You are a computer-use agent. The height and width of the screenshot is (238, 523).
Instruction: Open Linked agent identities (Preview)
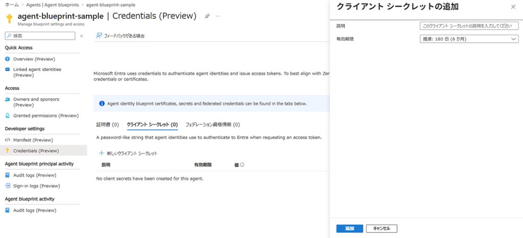(x=37, y=73)
